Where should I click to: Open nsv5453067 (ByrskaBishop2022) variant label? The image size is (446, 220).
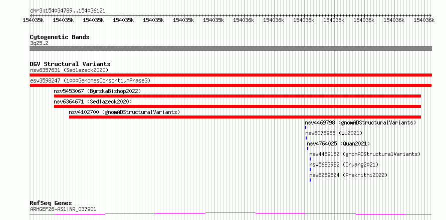pos(97,91)
